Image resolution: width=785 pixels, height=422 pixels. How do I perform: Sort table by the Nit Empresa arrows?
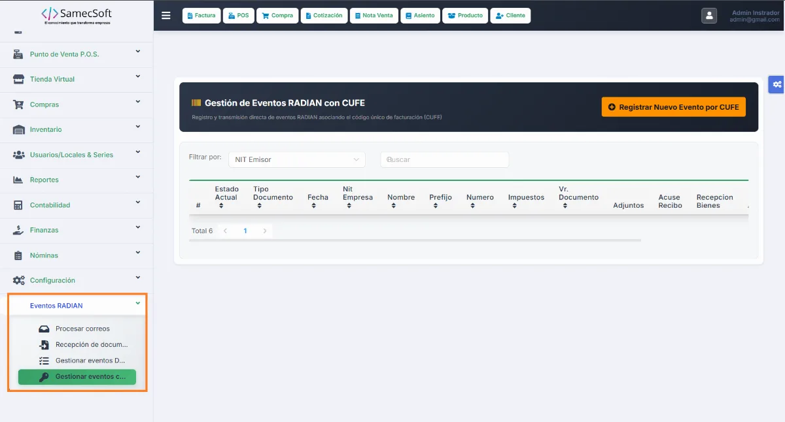pos(349,206)
